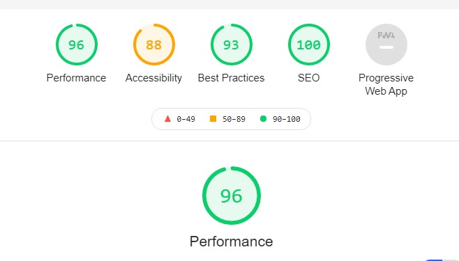
Task: Click the 0-49 score range text
Action: point(186,119)
